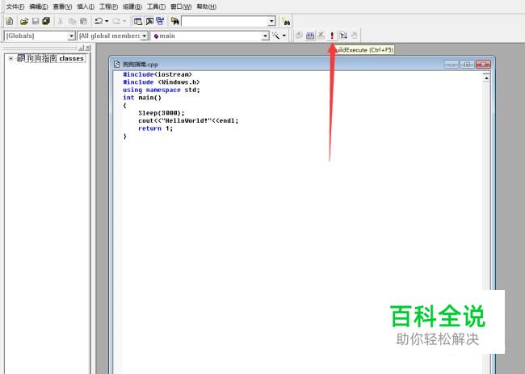Click the Find in Files icon
525x374 pixels.
click(x=174, y=22)
